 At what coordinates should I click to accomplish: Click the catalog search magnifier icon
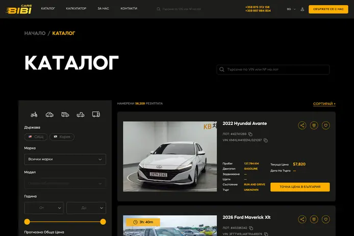pyautogui.click(x=222, y=69)
